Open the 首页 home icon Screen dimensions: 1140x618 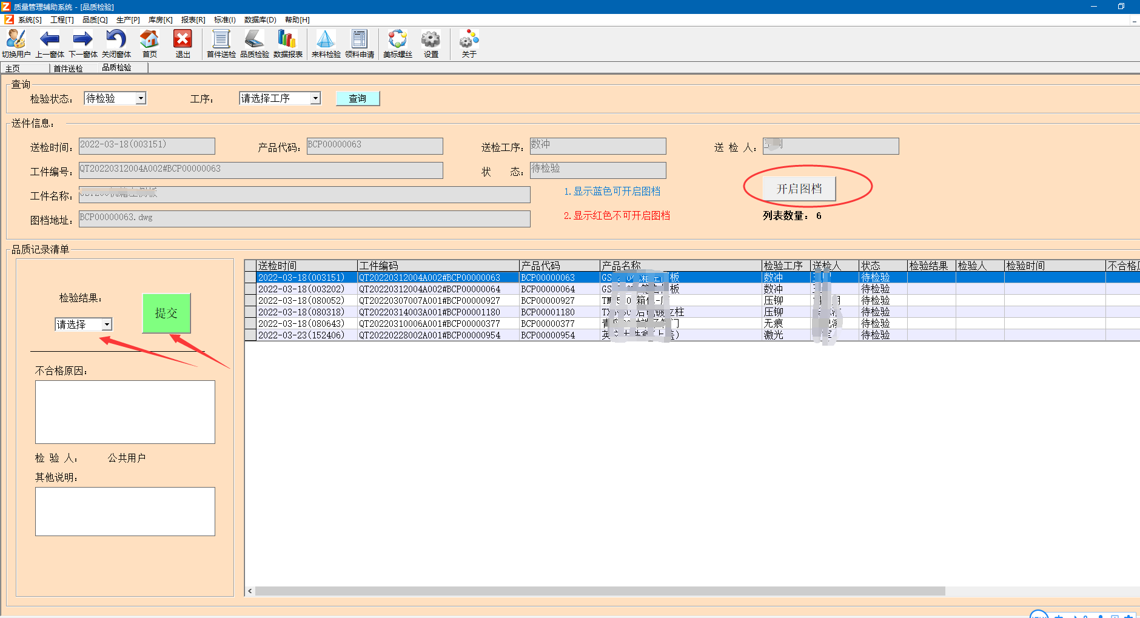click(x=149, y=44)
